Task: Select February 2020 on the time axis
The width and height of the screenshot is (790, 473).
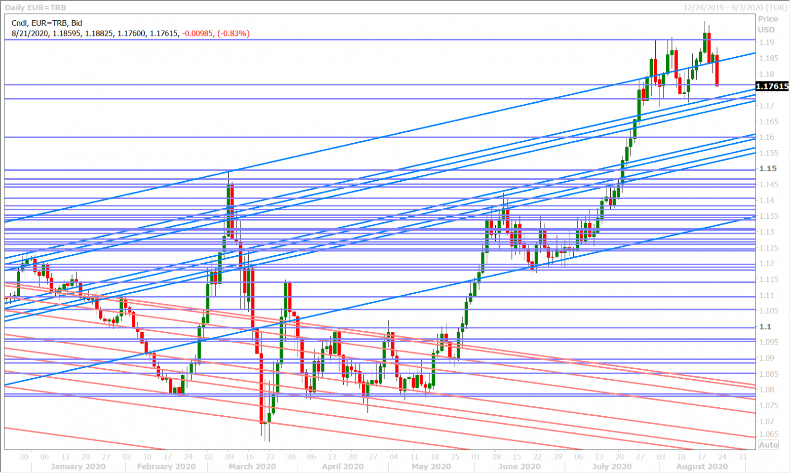Action: (x=166, y=467)
